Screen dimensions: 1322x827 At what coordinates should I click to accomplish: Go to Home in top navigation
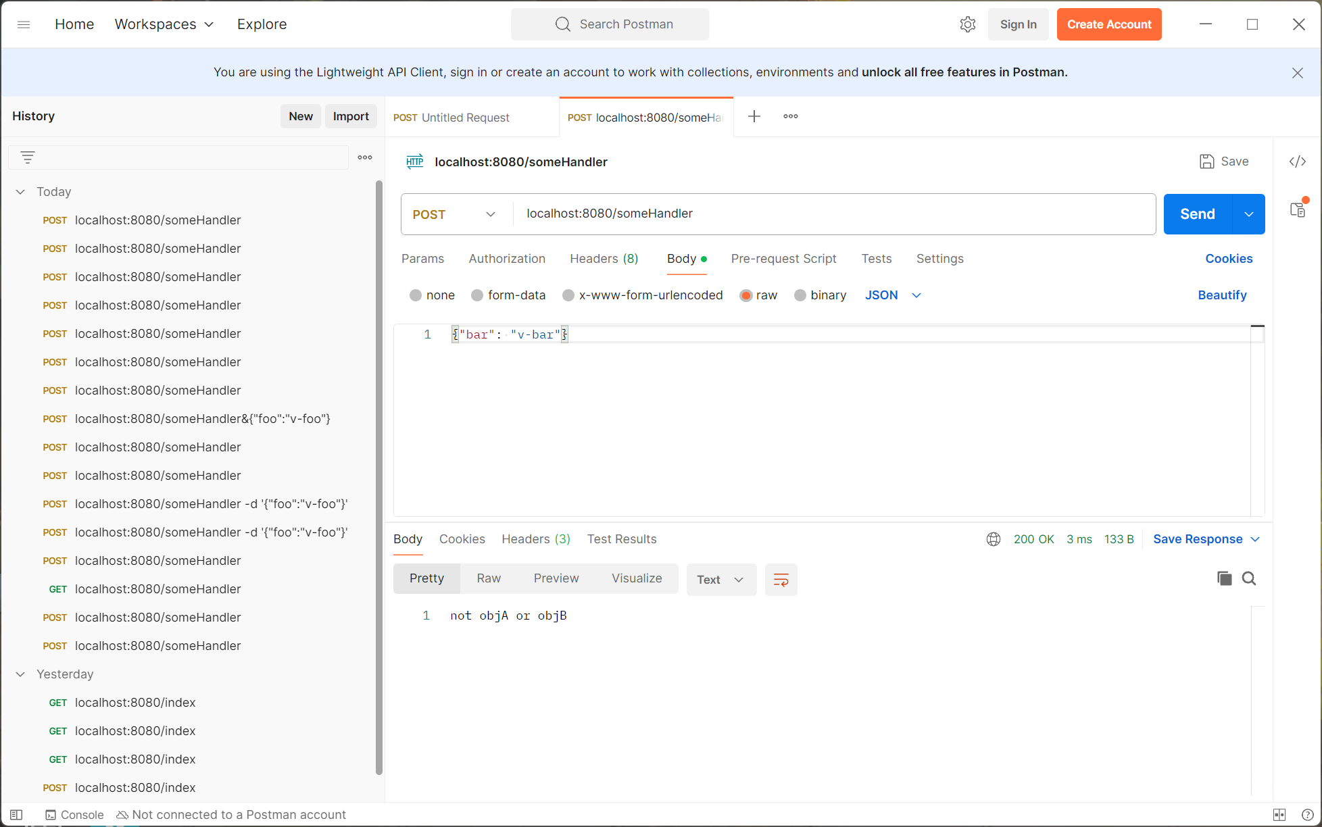click(x=74, y=24)
